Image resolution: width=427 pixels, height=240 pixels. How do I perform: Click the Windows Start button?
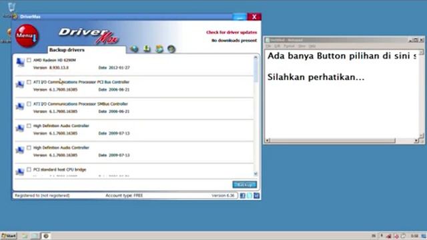[x=9, y=236]
